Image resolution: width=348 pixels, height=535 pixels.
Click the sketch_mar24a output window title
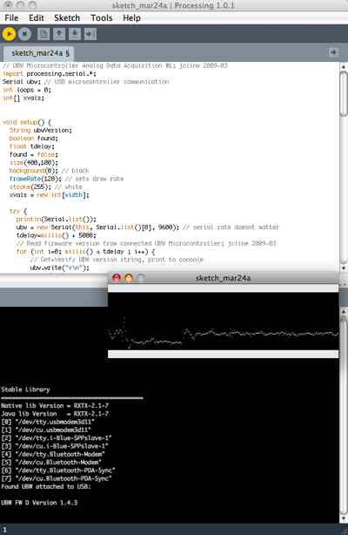click(x=223, y=278)
